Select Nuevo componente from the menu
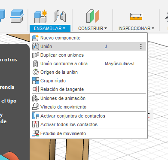Viewport: 168px width, 160px height. tap(89, 38)
